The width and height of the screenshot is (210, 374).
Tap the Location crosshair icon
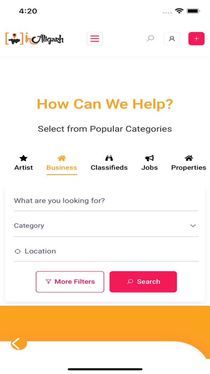point(18,251)
